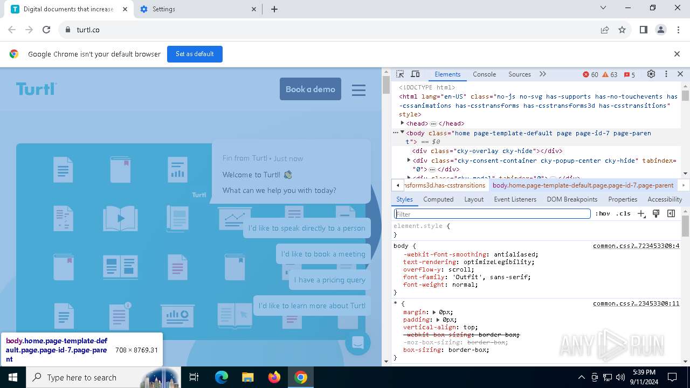Screen dimensions: 690x388
Task: Click the Book a demo button
Action: 310,89
